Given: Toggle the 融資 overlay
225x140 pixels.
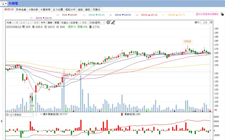Looking at the screenshot, I should (x=36, y=23).
